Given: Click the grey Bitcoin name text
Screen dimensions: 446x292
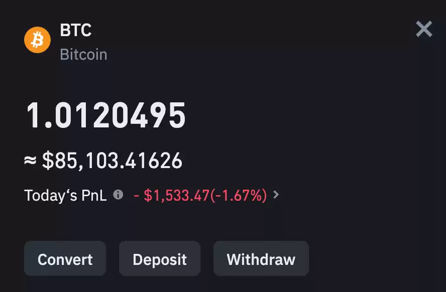Looking at the screenshot, I should click(x=83, y=54).
